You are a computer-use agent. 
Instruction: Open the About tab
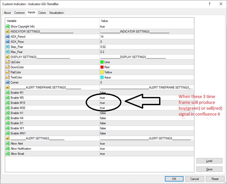[x=7, y=13]
